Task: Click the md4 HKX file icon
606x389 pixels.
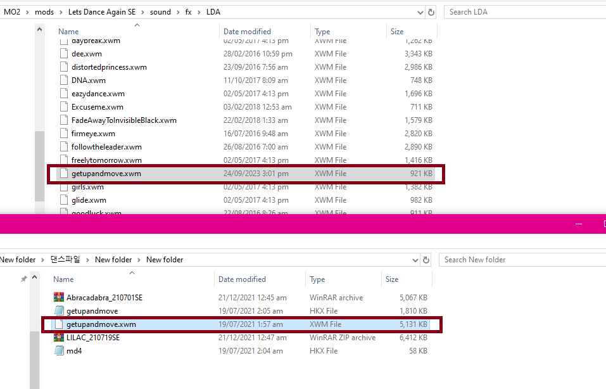Action: pyautogui.click(x=59, y=351)
